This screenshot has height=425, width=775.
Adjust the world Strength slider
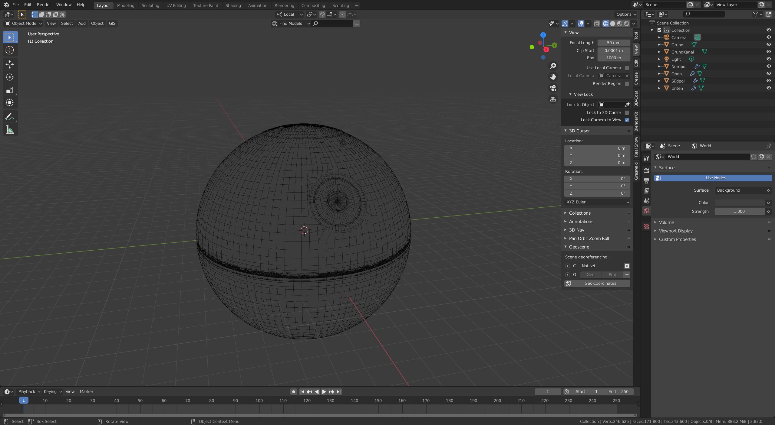click(x=739, y=212)
